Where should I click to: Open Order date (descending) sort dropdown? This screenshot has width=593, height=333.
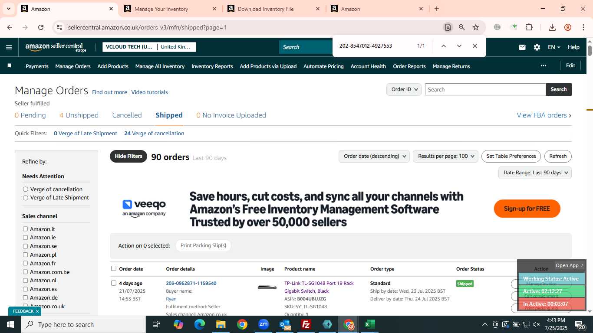click(x=374, y=156)
